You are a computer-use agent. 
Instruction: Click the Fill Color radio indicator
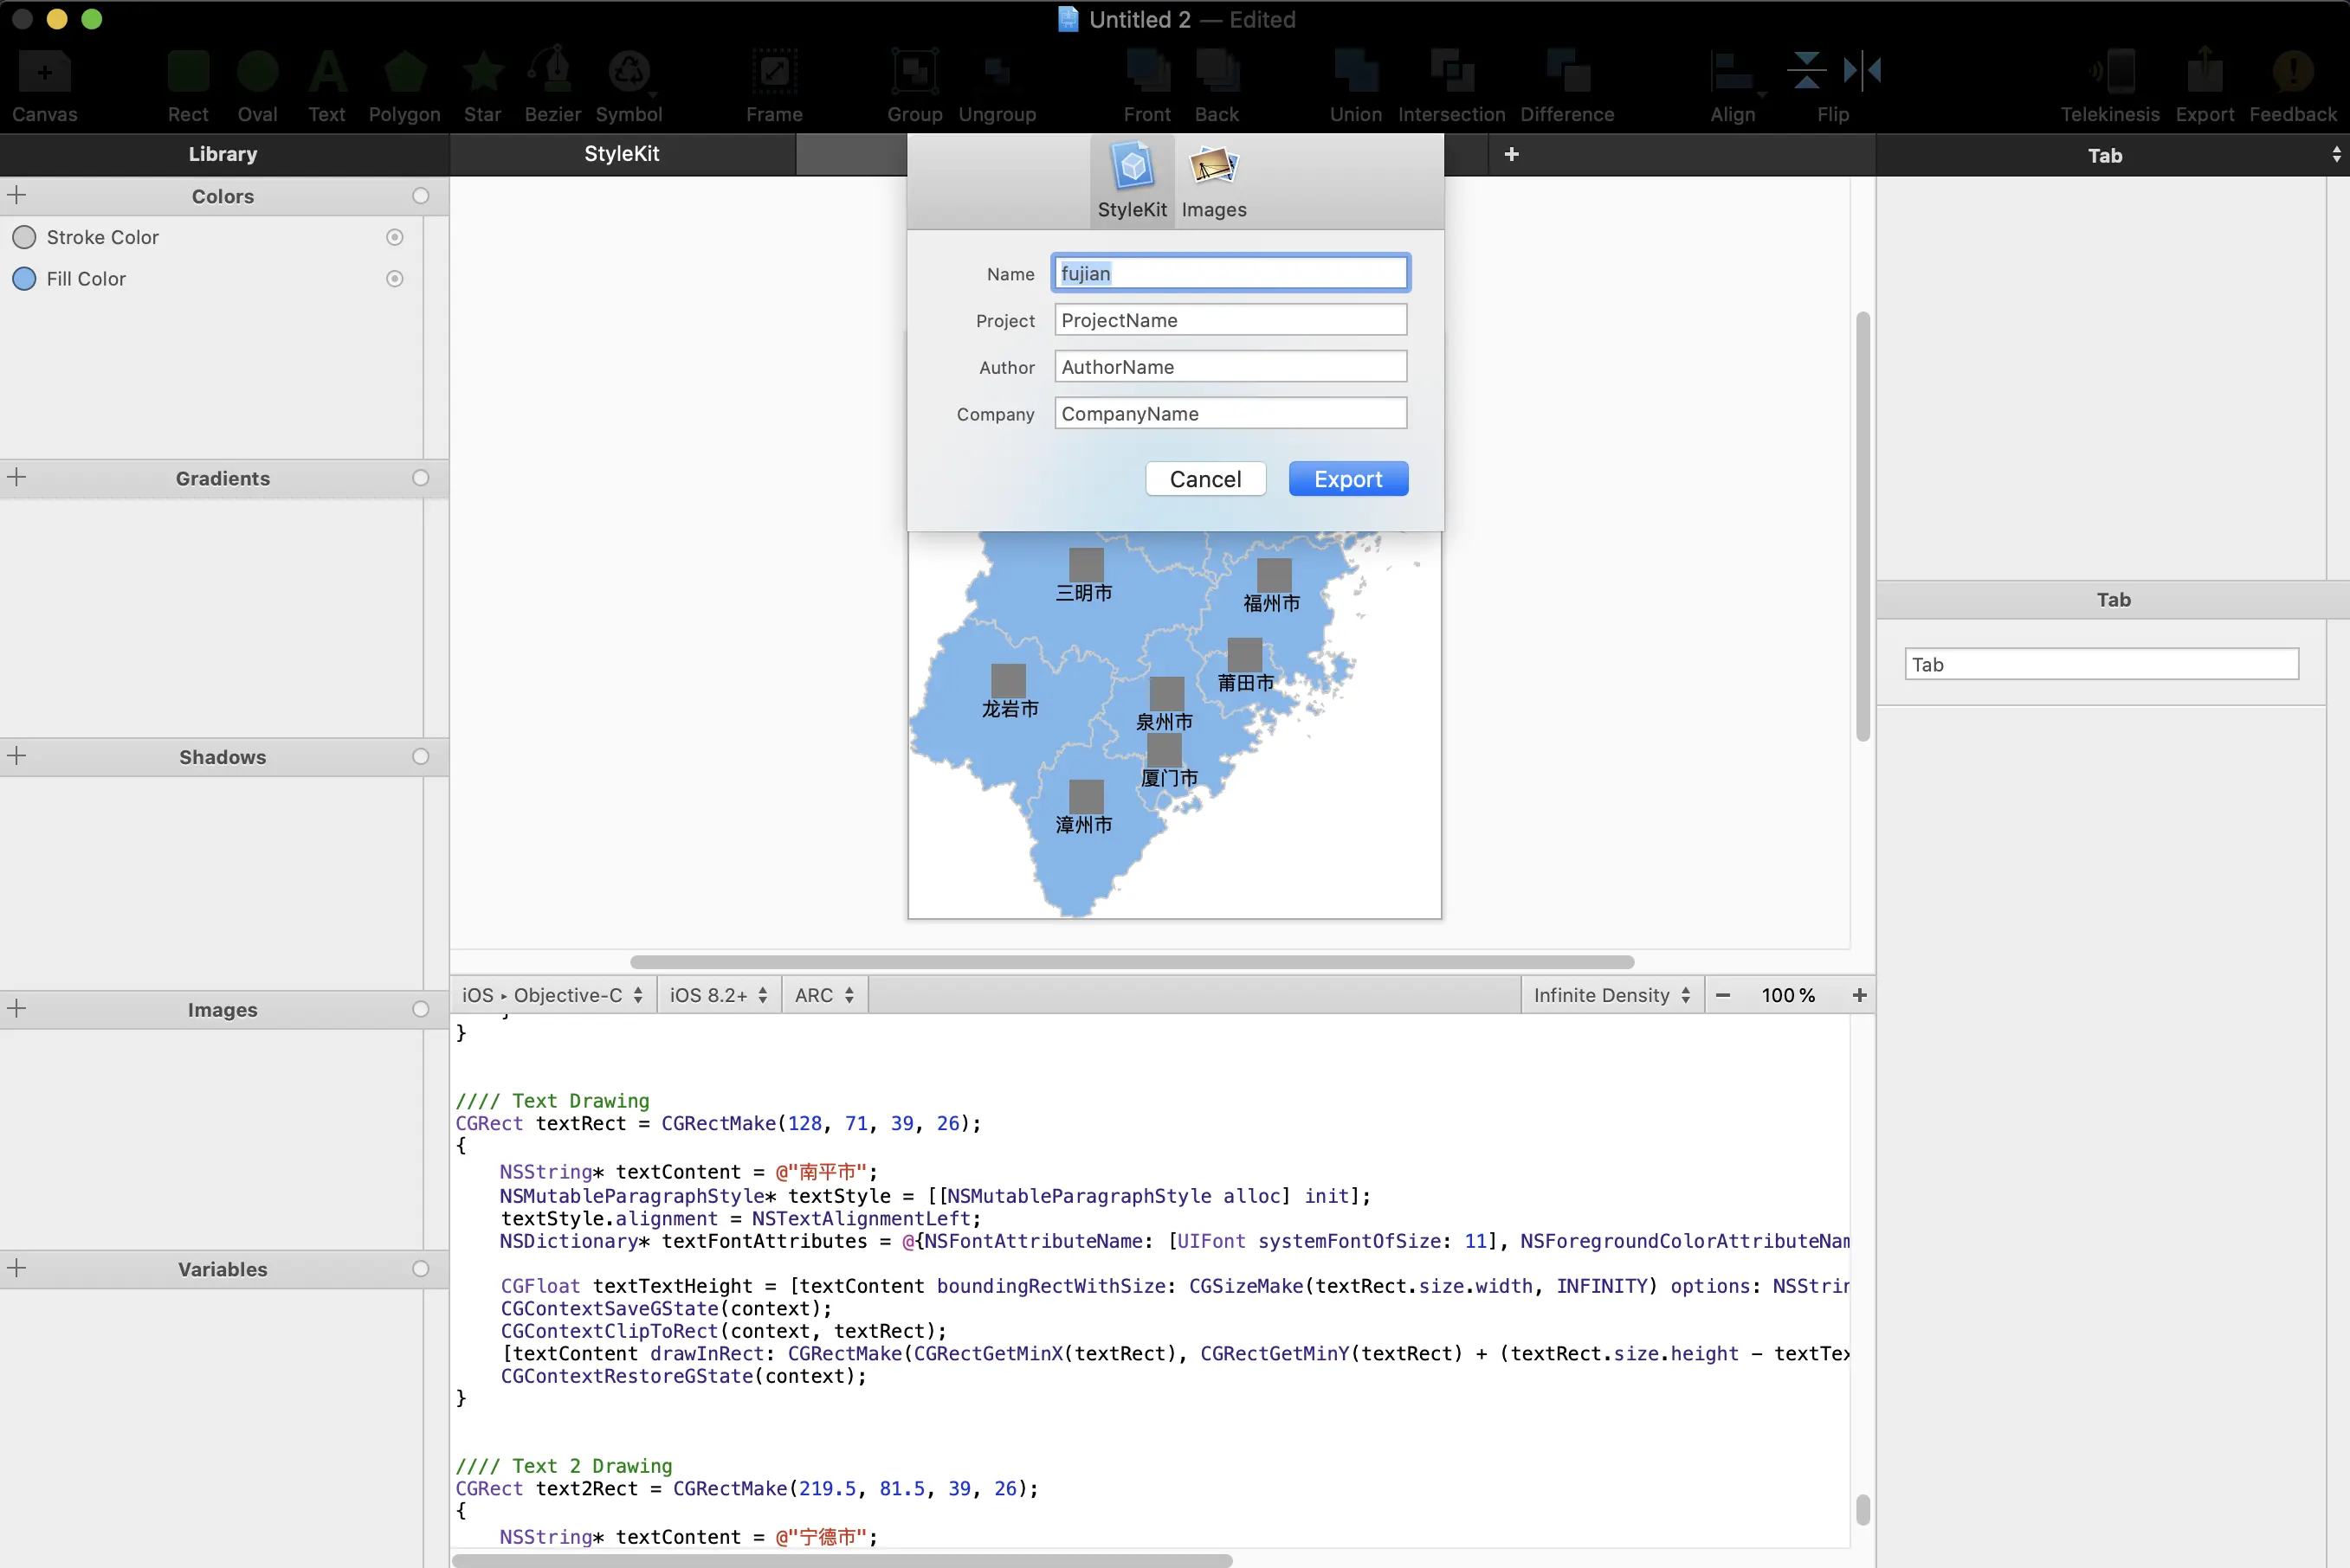(395, 279)
